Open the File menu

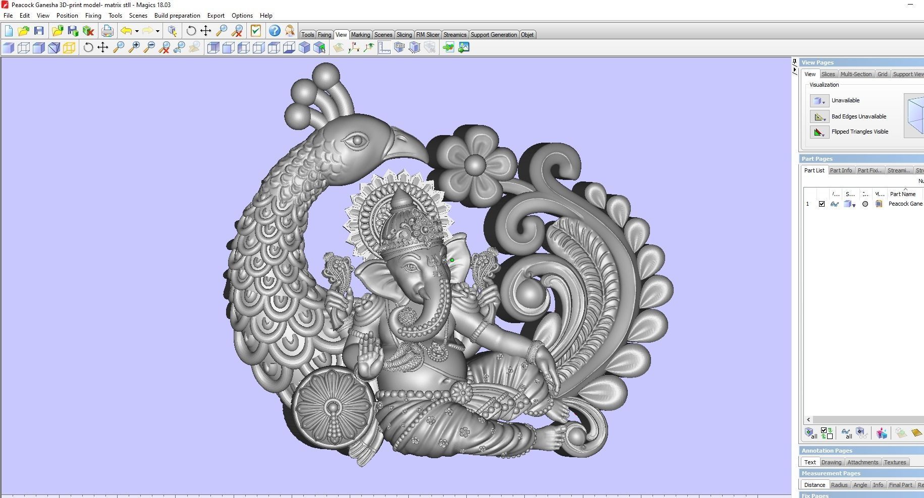(x=8, y=16)
